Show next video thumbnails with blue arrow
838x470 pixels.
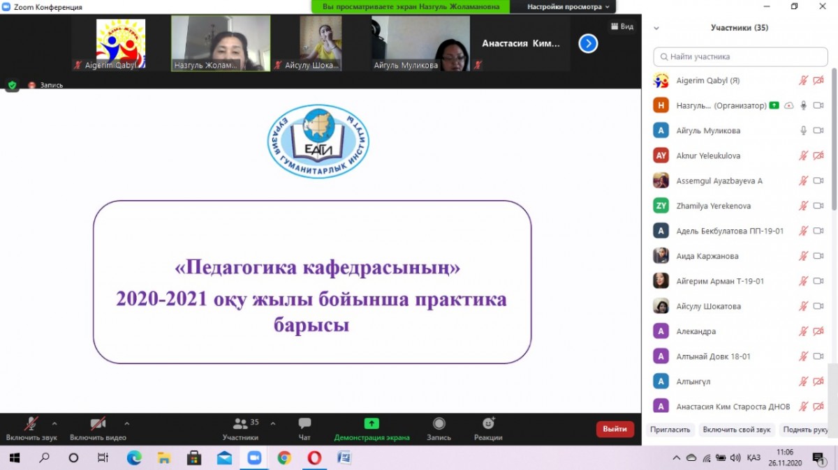click(588, 44)
